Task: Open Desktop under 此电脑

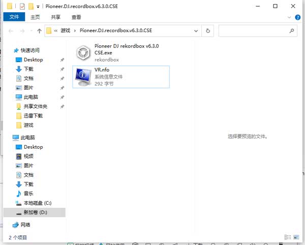Action: pyautogui.click(x=33, y=147)
